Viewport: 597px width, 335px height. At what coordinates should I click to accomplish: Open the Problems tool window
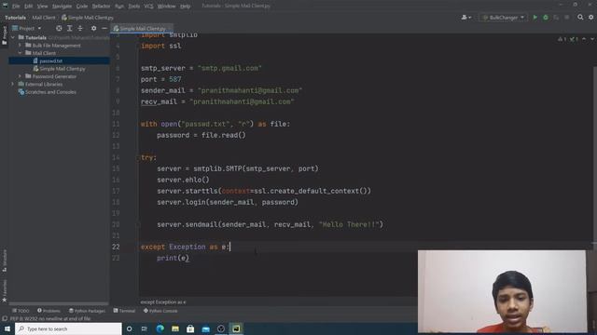(x=49, y=311)
